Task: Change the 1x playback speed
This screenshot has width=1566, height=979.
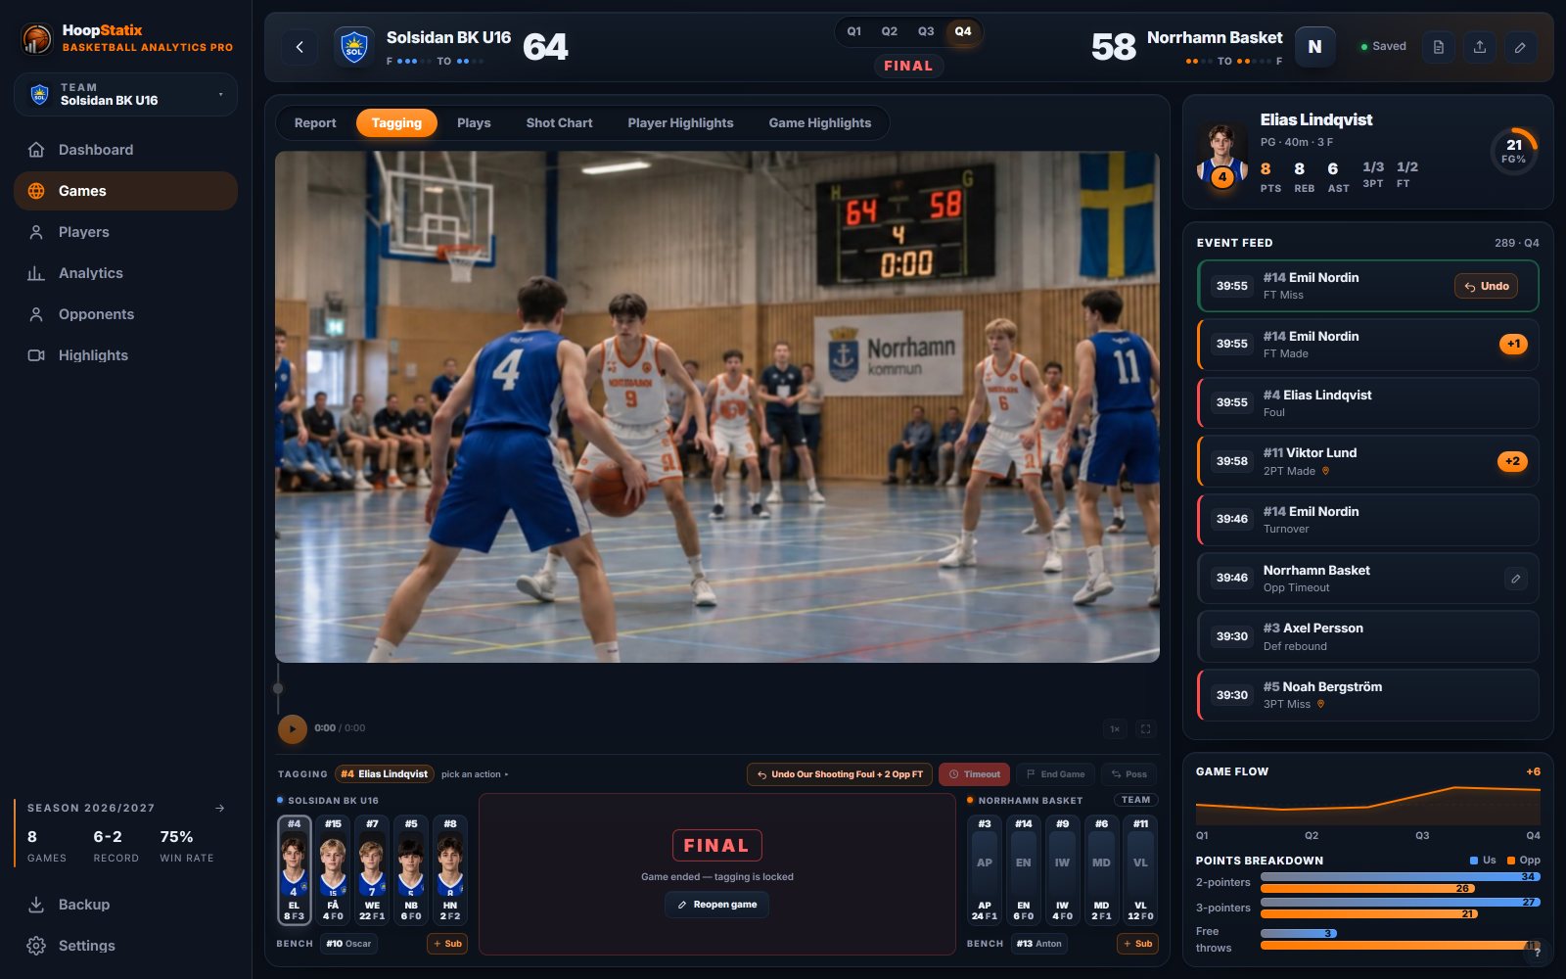Action: point(1115,728)
